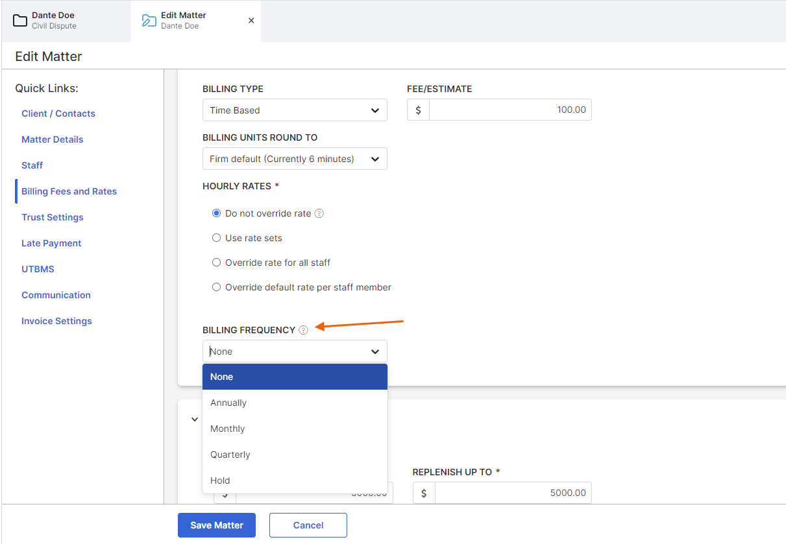The image size is (786, 544).
Task: Click the Save Matter button
Action: [x=217, y=525]
